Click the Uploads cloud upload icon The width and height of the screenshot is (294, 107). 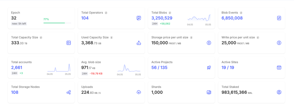(139, 92)
